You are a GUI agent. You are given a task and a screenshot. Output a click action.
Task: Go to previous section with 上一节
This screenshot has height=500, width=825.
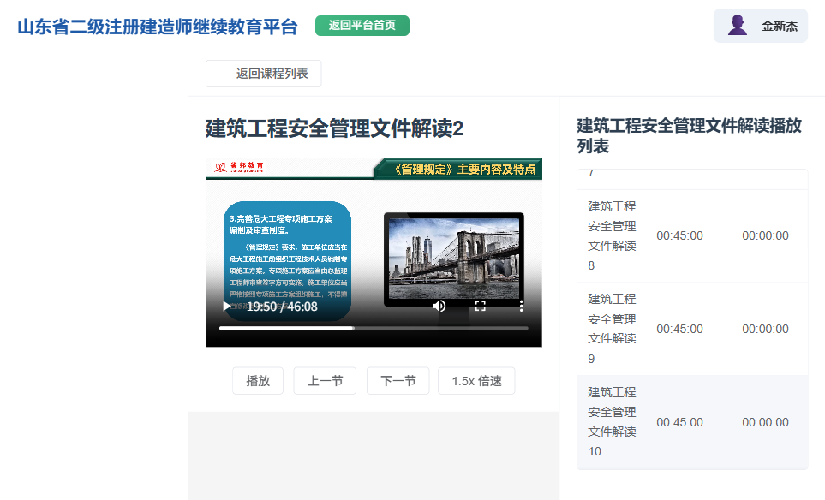point(325,381)
